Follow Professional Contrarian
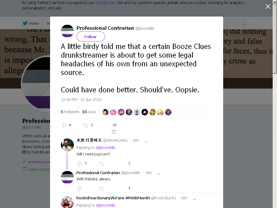Screen dimensions: 277x208 (x=91, y=37)
